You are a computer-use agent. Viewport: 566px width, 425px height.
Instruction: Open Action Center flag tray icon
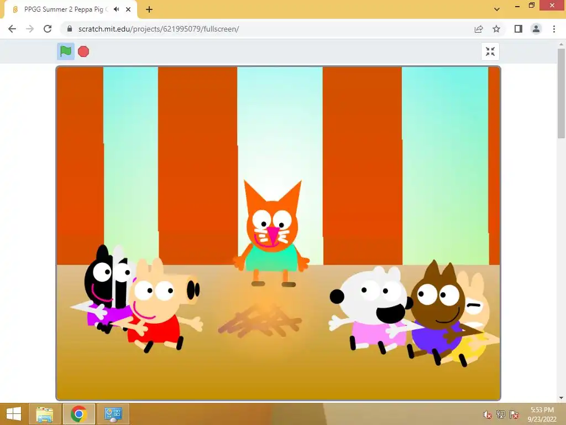pyautogui.click(x=514, y=414)
